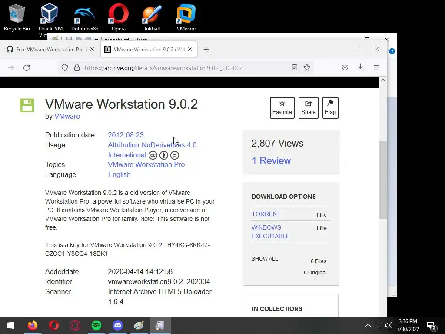
Task: Reload the current page
Action: [27, 67]
